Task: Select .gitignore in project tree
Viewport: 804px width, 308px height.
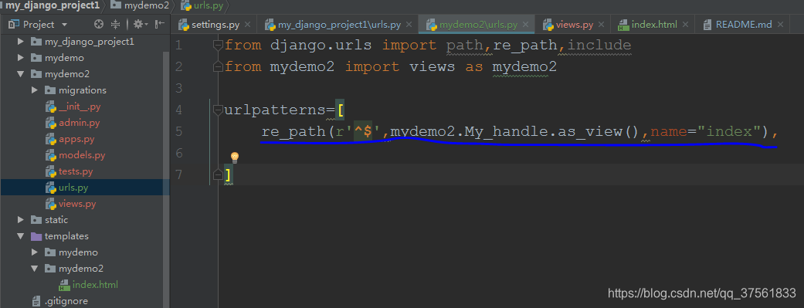Action: point(66,301)
